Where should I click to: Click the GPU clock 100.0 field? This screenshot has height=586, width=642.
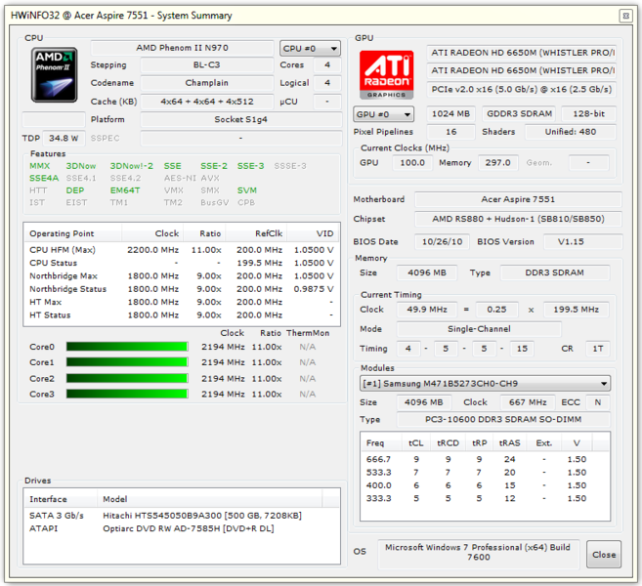pos(412,163)
